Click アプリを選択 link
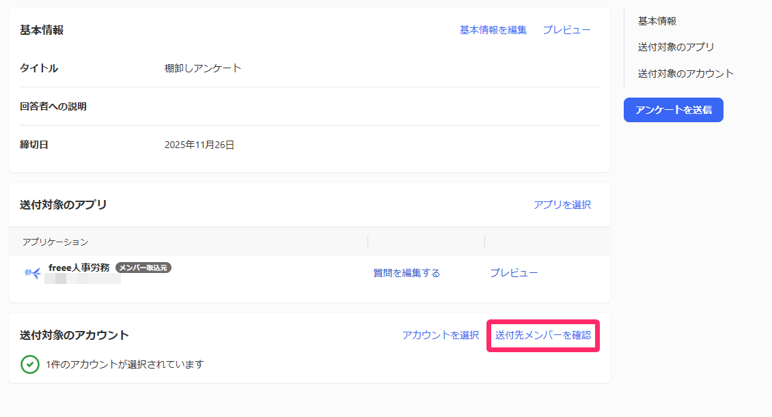The width and height of the screenshot is (772, 417). [562, 205]
